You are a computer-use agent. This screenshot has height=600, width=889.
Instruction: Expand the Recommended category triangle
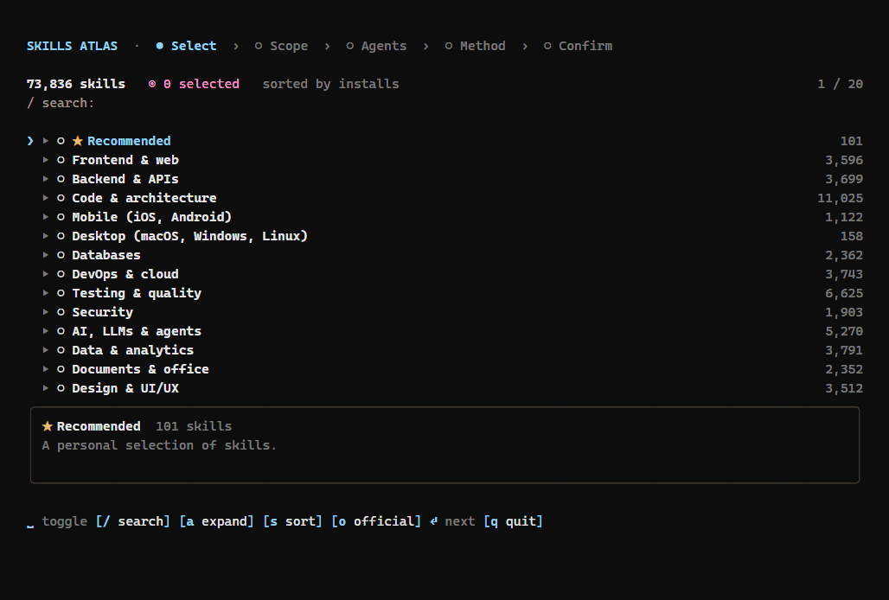[x=46, y=141]
